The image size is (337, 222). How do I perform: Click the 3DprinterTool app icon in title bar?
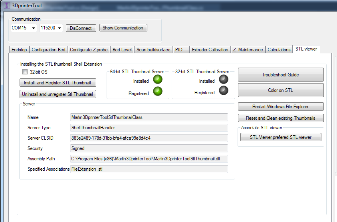coord(6,6)
